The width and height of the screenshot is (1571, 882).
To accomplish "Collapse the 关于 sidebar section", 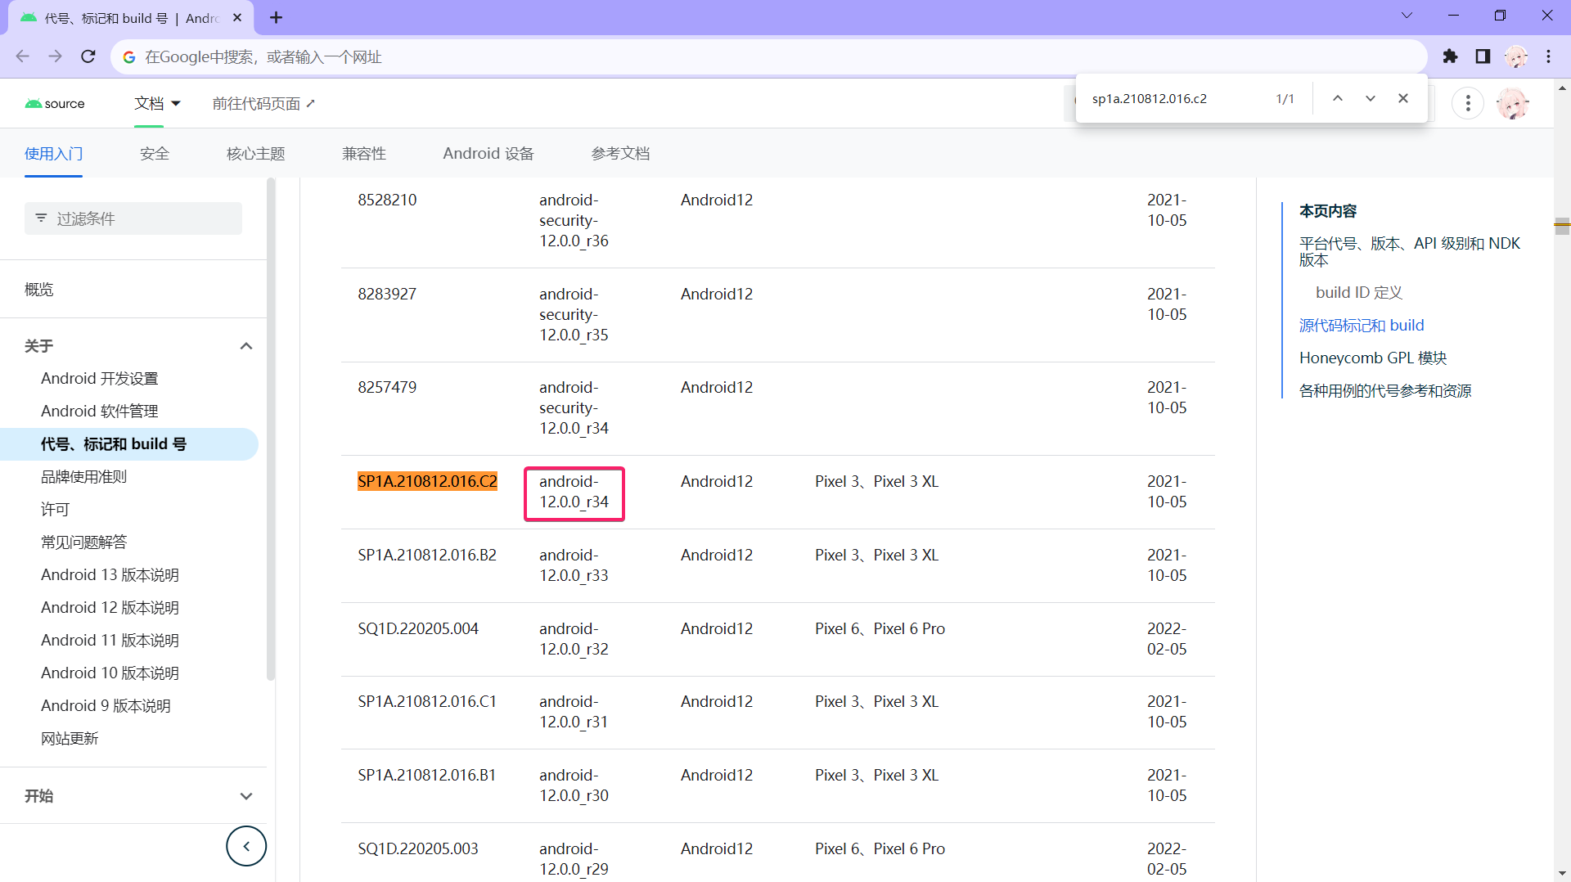I will coord(245,346).
